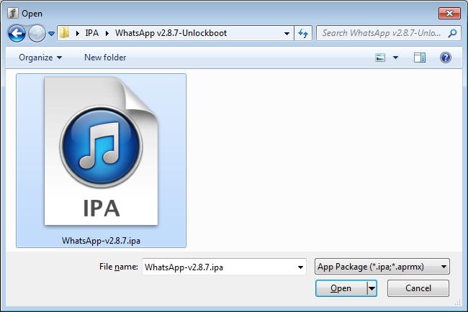Refresh the folder with the refresh button
The width and height of the screenshot is (468, 312).
coord(303,33)
